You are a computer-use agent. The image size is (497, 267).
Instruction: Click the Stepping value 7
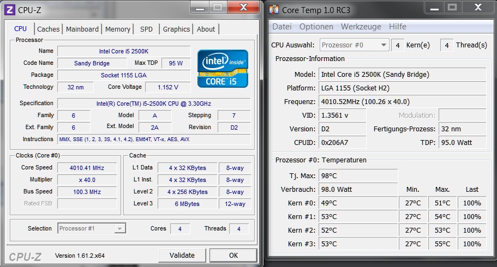pos(234,116)
